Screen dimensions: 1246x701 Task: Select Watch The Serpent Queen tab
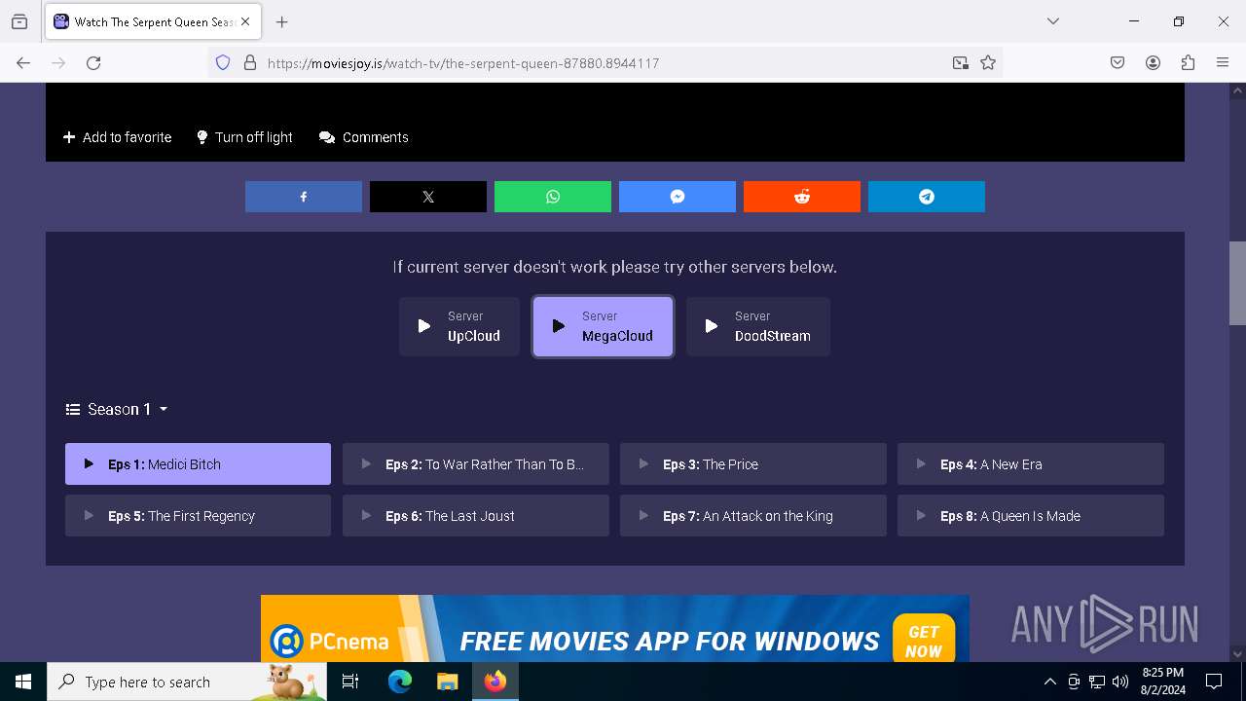tap(152, 21)
